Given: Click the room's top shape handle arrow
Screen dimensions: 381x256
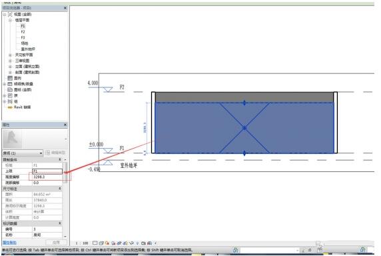Looking at the screenshot, I should pos(244,103).
